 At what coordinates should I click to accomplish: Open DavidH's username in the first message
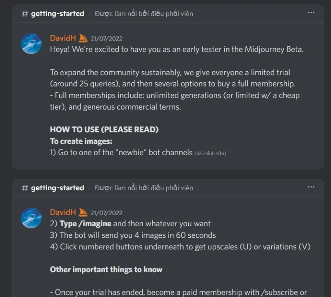tap(63, 38)
